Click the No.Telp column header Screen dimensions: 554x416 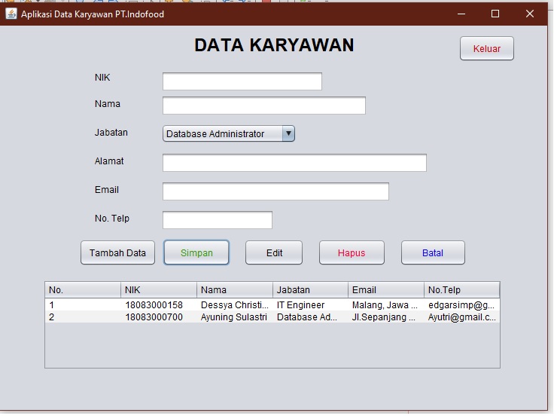coord(461,290)
